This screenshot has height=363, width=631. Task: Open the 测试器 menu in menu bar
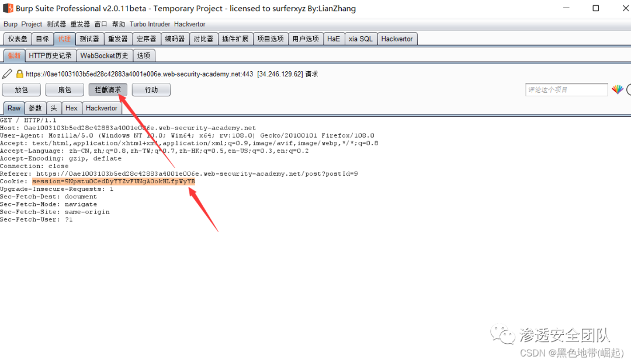pos(56,24)
